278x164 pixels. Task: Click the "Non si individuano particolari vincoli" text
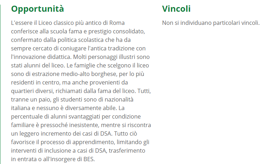point(211,23)
